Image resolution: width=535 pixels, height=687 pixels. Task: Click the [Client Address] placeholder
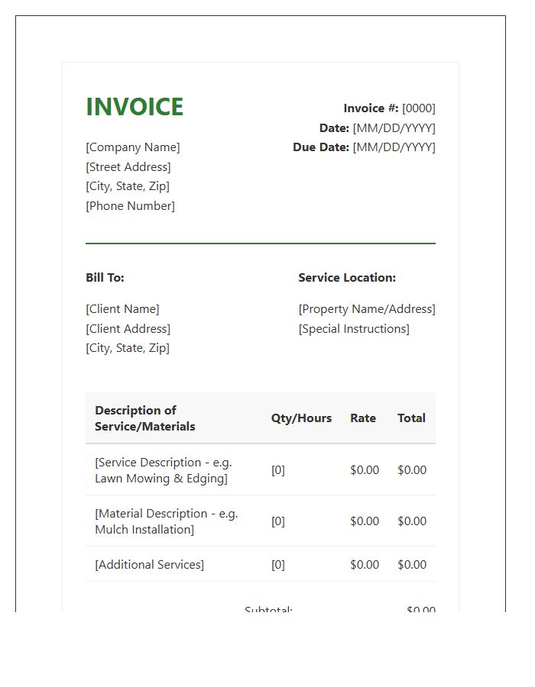click(128, 328)
